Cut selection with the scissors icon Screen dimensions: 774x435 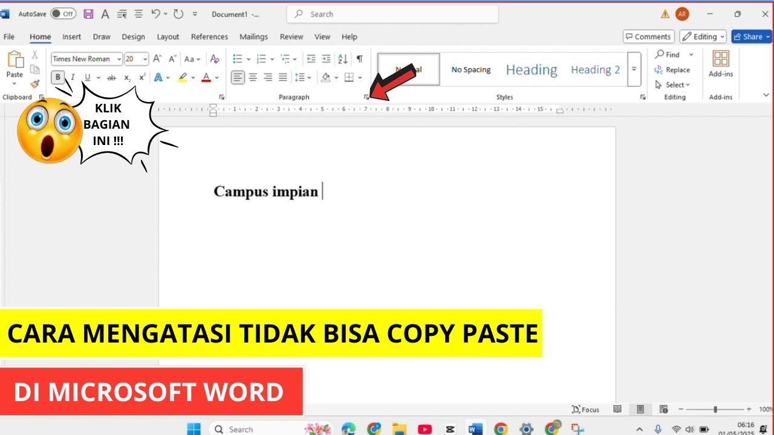(x=35, y=56)
